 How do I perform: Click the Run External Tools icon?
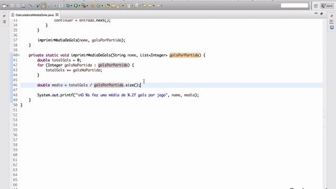pyautogui.click(x=83, y=6)
